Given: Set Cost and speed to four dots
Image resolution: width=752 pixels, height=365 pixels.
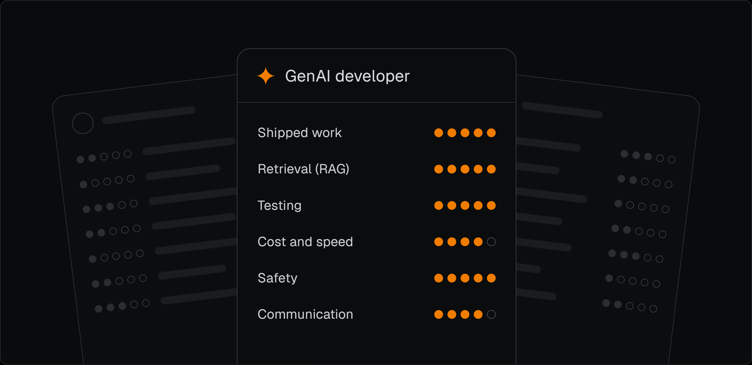Looking at the screenshot, I should (478, 242).
